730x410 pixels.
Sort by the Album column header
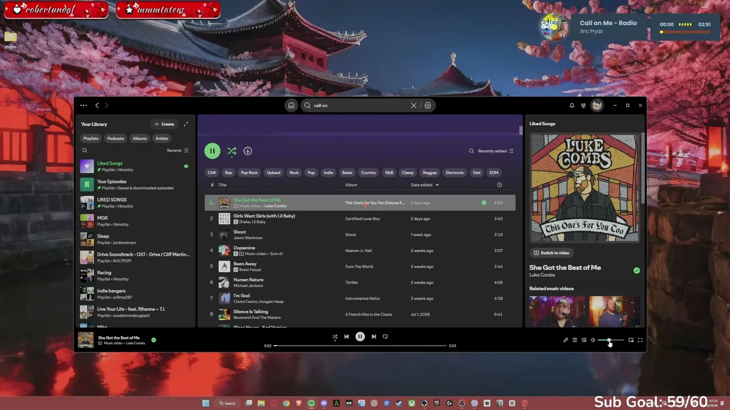point(351,185)
